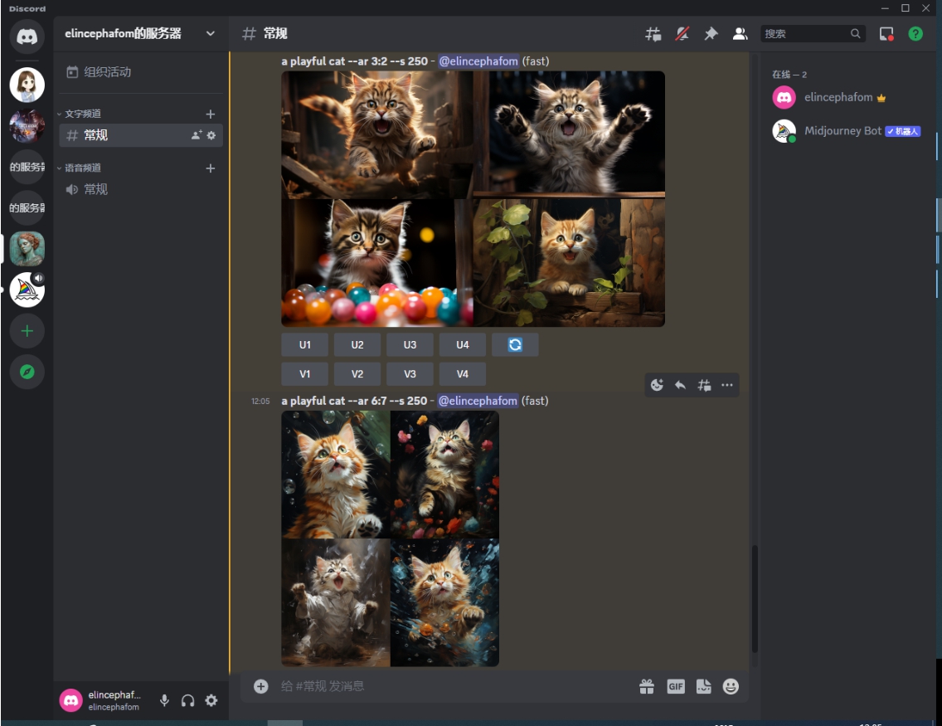Viewport: 942px width, 726px height.
Task: Toggle headphone deafen in user panel
Action: pos(188,700)
